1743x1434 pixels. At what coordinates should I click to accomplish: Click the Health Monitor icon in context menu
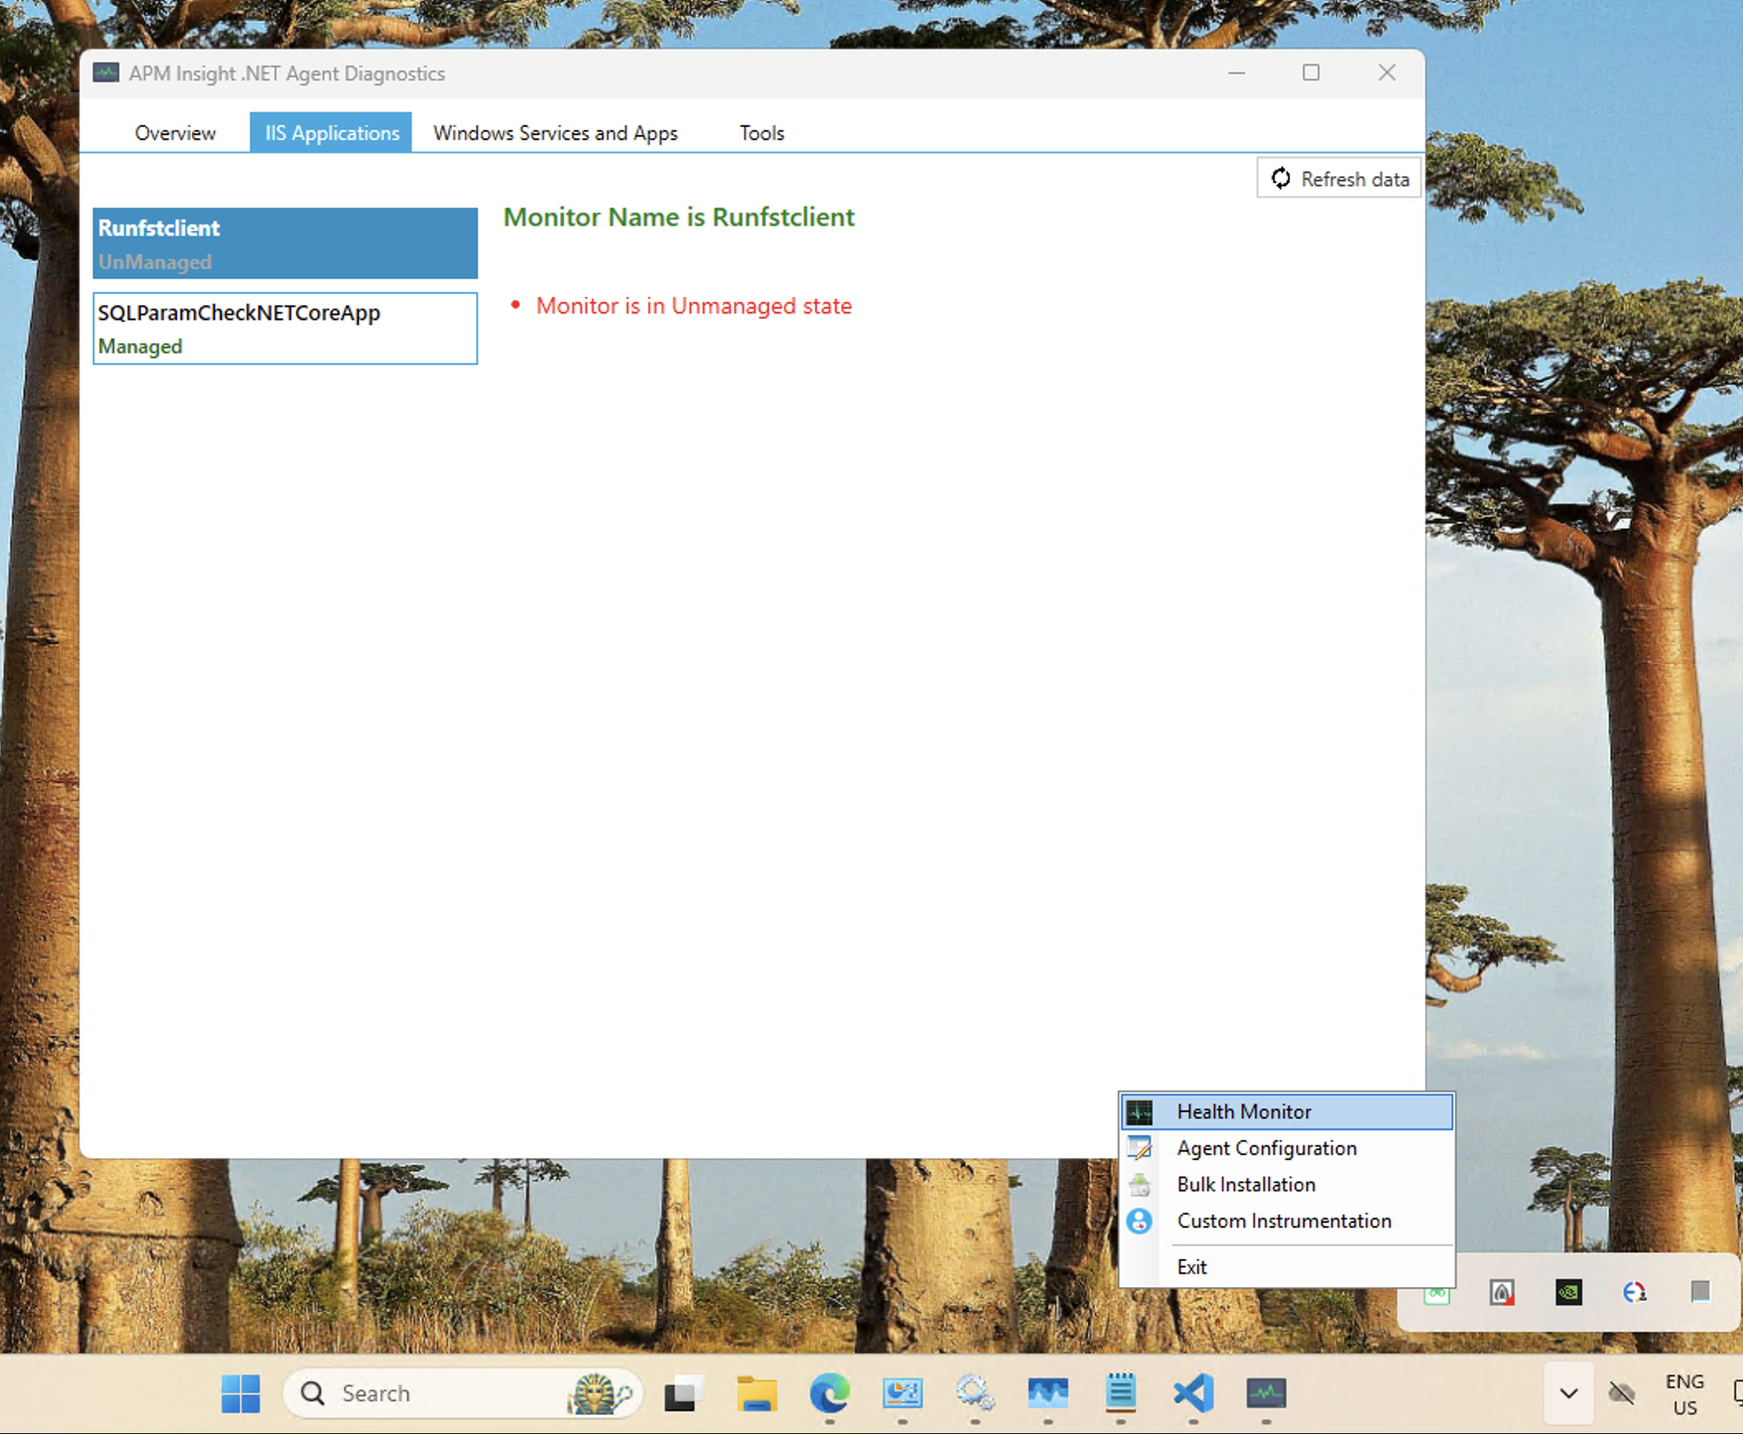pyautogui.click(x=1139, y=1112)
